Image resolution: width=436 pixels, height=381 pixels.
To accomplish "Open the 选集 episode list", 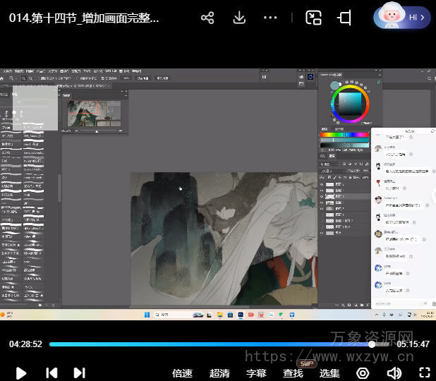I will [x=329, y=373].
